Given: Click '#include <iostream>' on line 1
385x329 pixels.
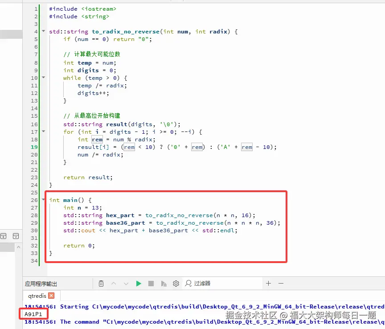Looking at the screenshot, I should [82, 9].
